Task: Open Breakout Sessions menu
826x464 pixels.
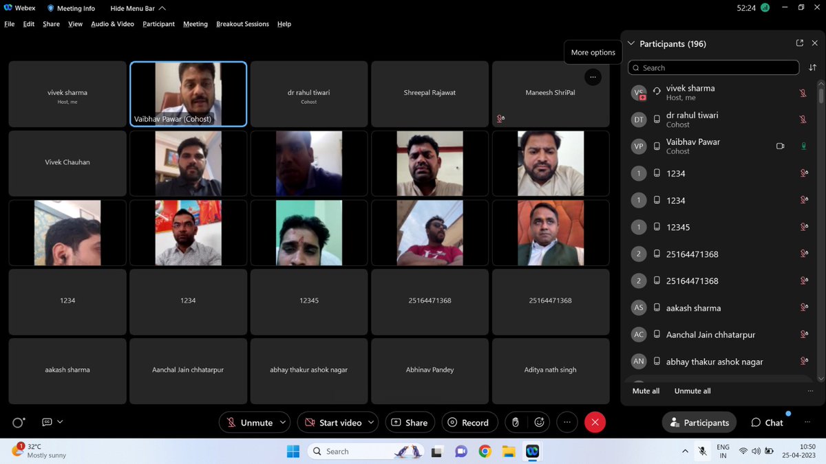Action: point(242,23)
